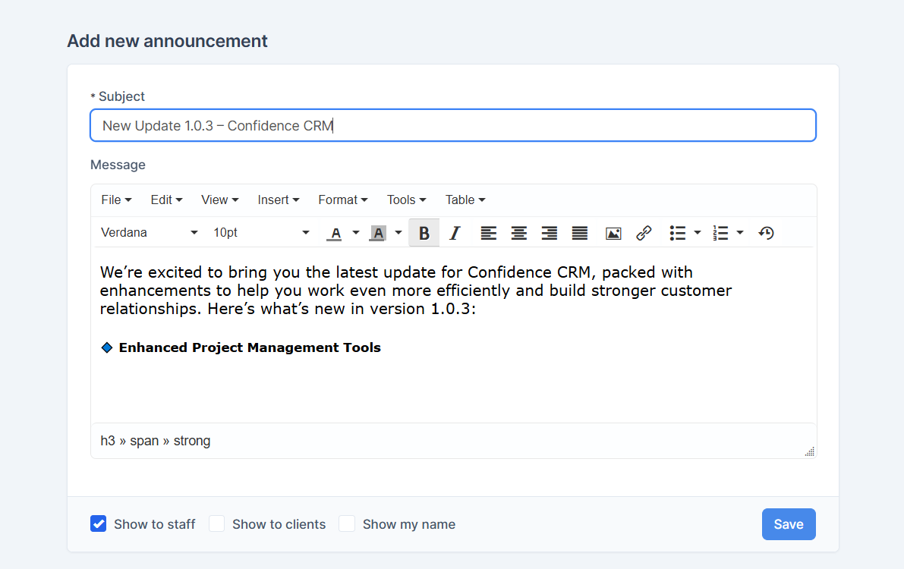Select the strong element in the path bar

click(192, 441)
